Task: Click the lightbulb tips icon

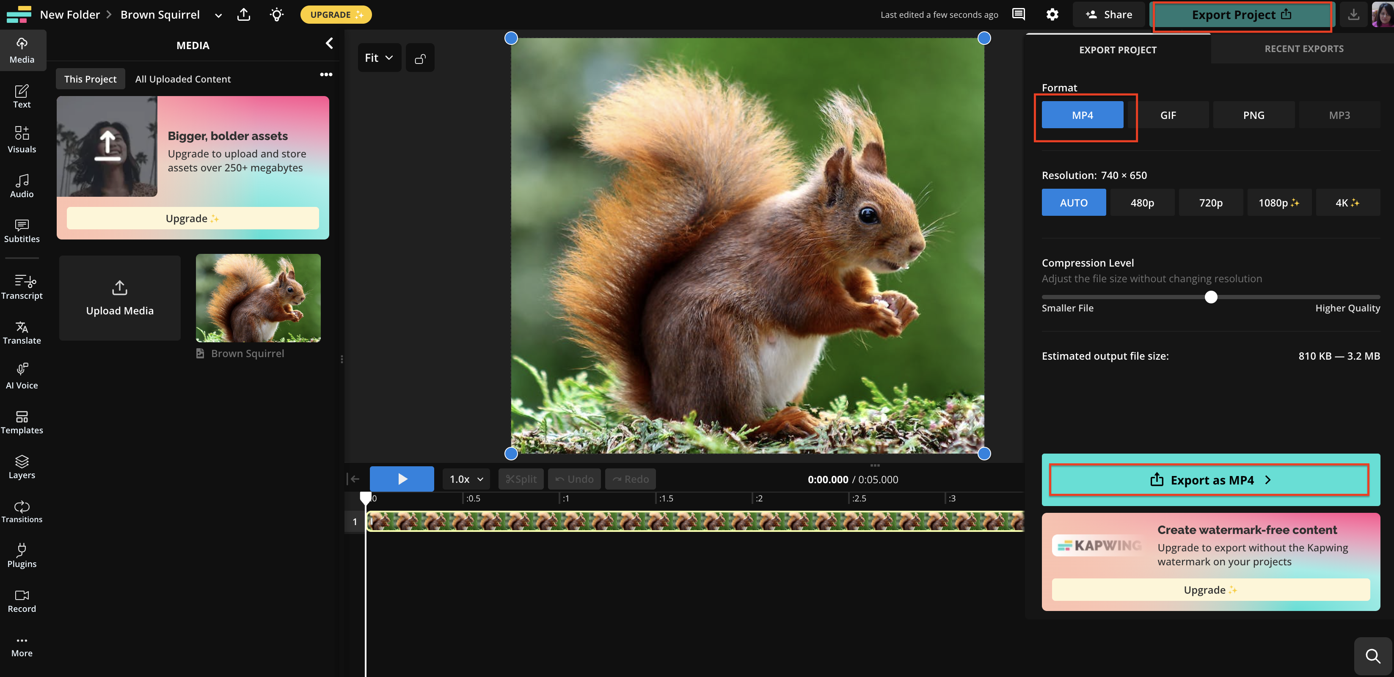Action: [x=276, y=15]
